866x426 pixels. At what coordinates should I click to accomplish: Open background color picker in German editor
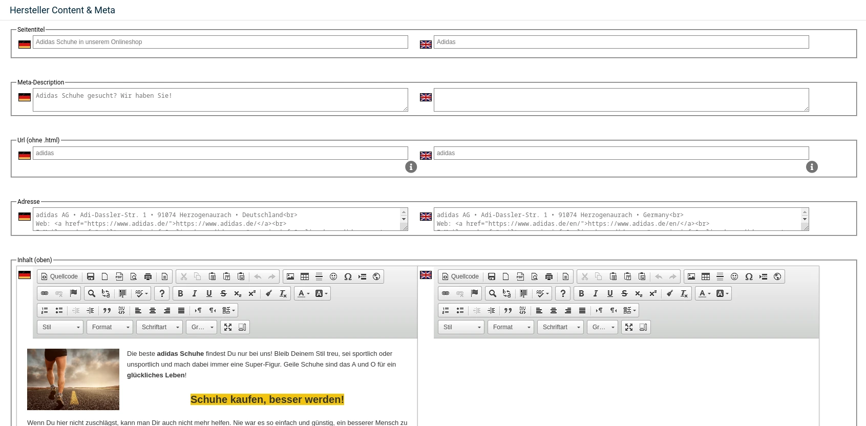tap(321, 293)
